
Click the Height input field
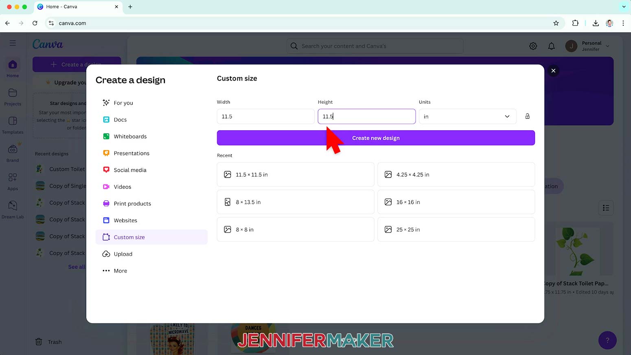point(366,116)
